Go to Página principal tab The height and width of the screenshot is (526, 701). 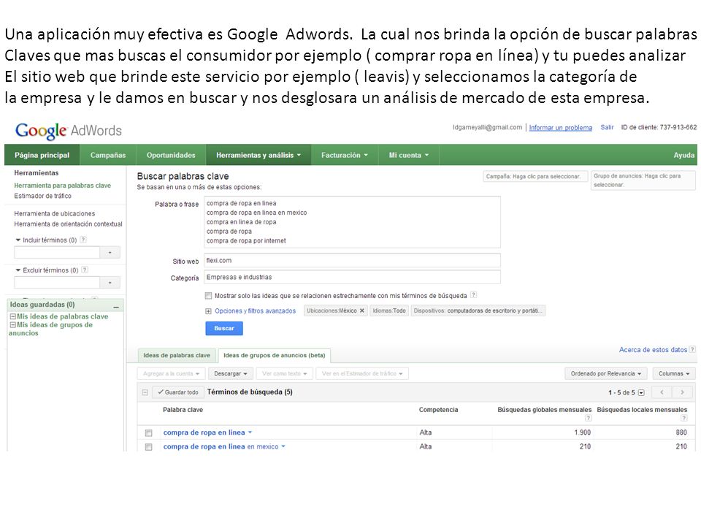tap(42, 155)
